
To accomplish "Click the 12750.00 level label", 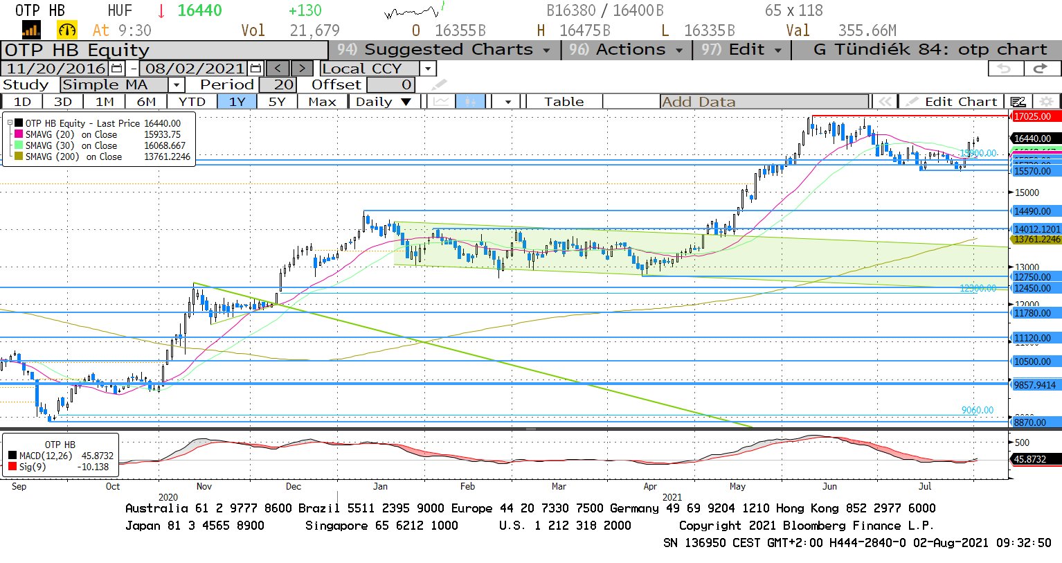I will (x=1035, y=277).
